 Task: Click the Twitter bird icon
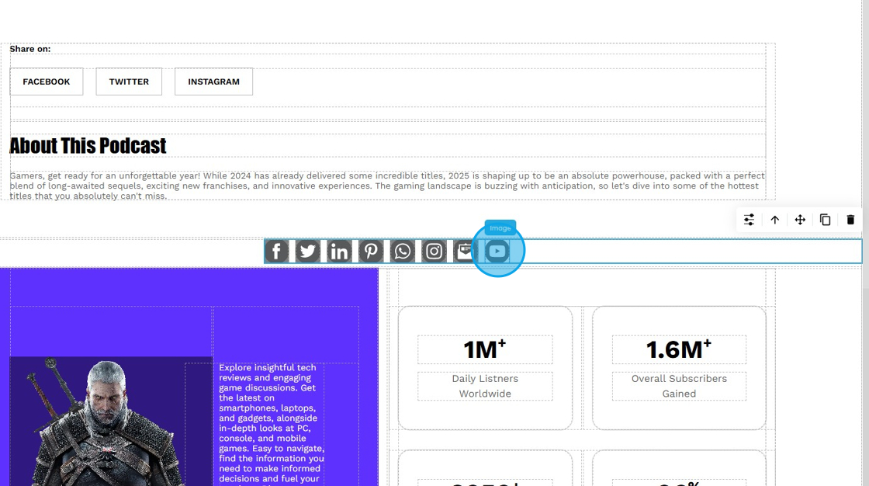click(x=307, y=252)
